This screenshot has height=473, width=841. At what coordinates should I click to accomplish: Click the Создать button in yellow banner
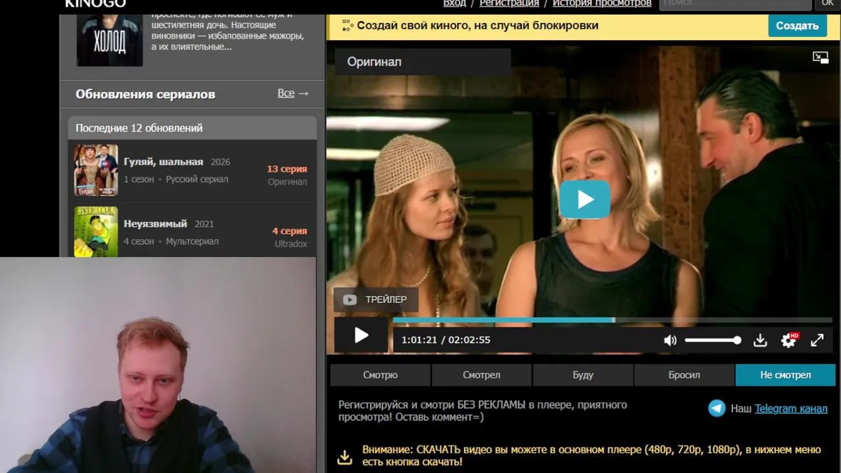click(797, 26)
